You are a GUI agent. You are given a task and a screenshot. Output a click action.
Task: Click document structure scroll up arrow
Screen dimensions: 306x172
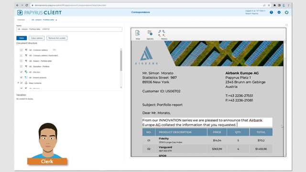pos(121,49)
